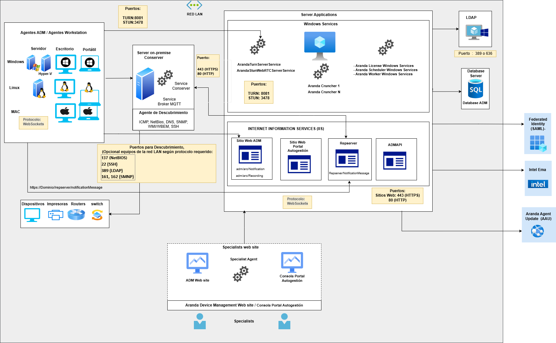
Task: Select the 443 (HTTPS) 80 (HTTP) port note
Action: point(208,66)
